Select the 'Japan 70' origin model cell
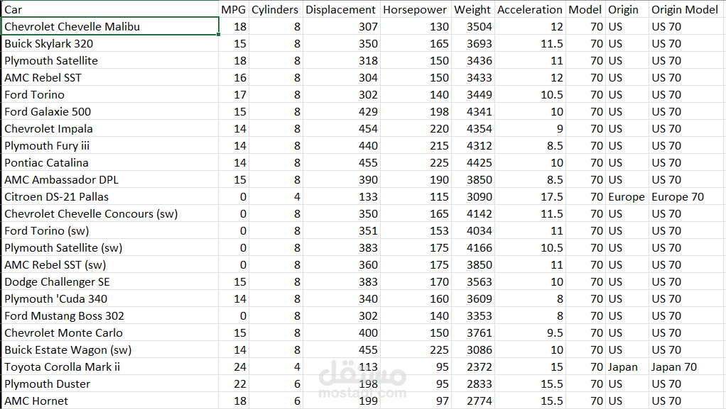 coord(687,367)
